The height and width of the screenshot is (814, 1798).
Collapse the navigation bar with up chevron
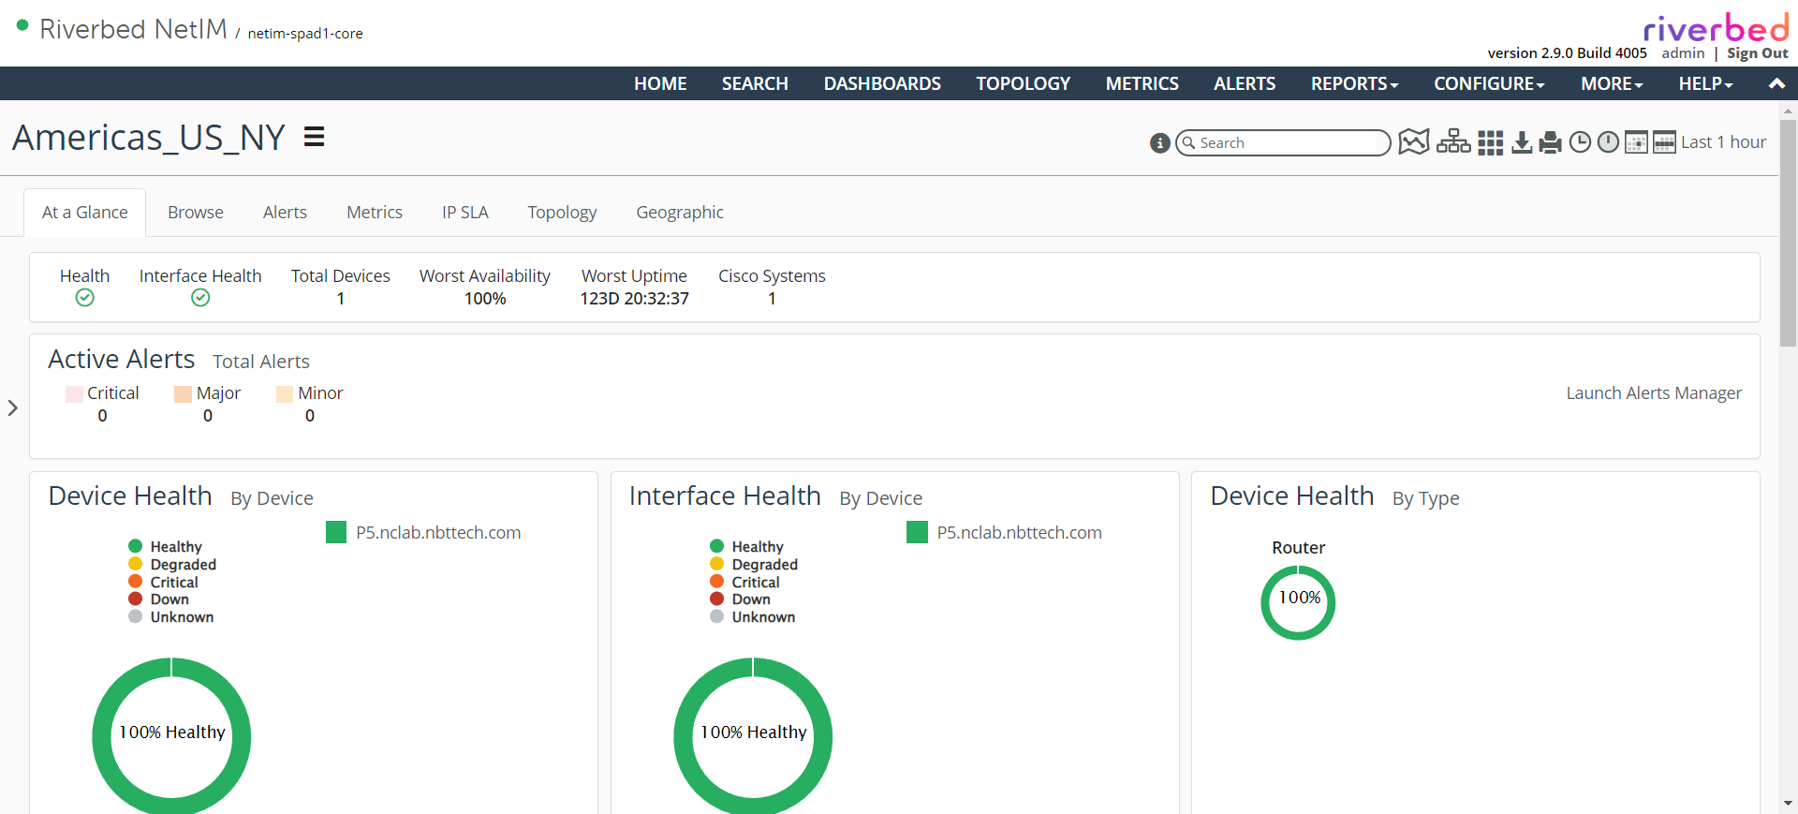(x=1776, y=83)
